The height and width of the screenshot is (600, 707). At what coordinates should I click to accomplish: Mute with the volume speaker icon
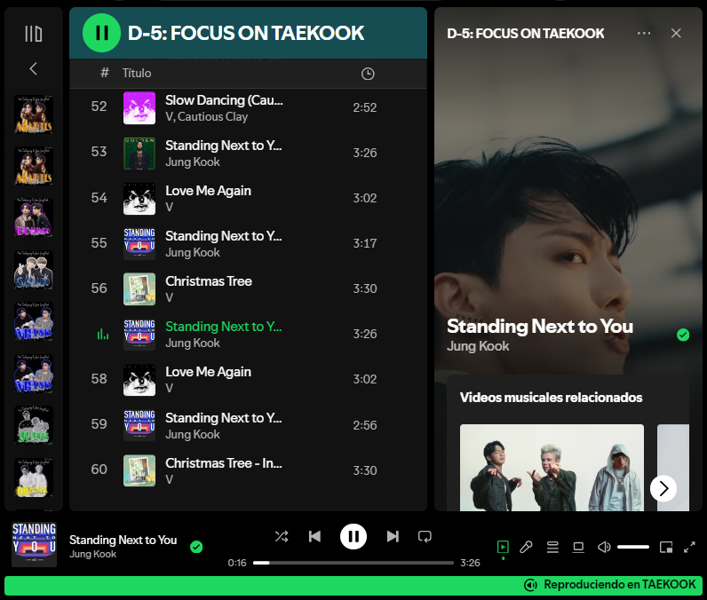604,548
